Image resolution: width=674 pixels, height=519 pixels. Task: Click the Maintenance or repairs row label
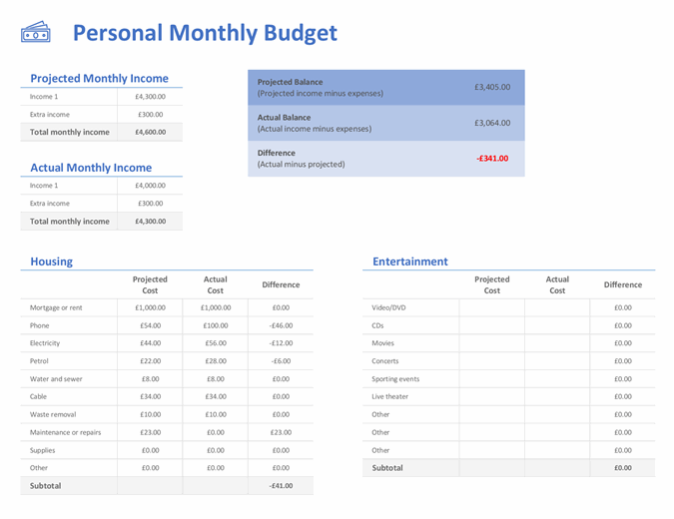pyautogui.click(x=65, y=432)
